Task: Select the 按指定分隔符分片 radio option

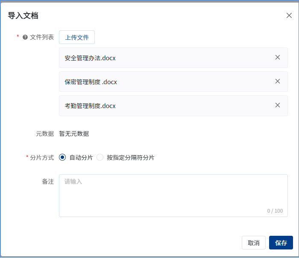Action: (100, 157)
